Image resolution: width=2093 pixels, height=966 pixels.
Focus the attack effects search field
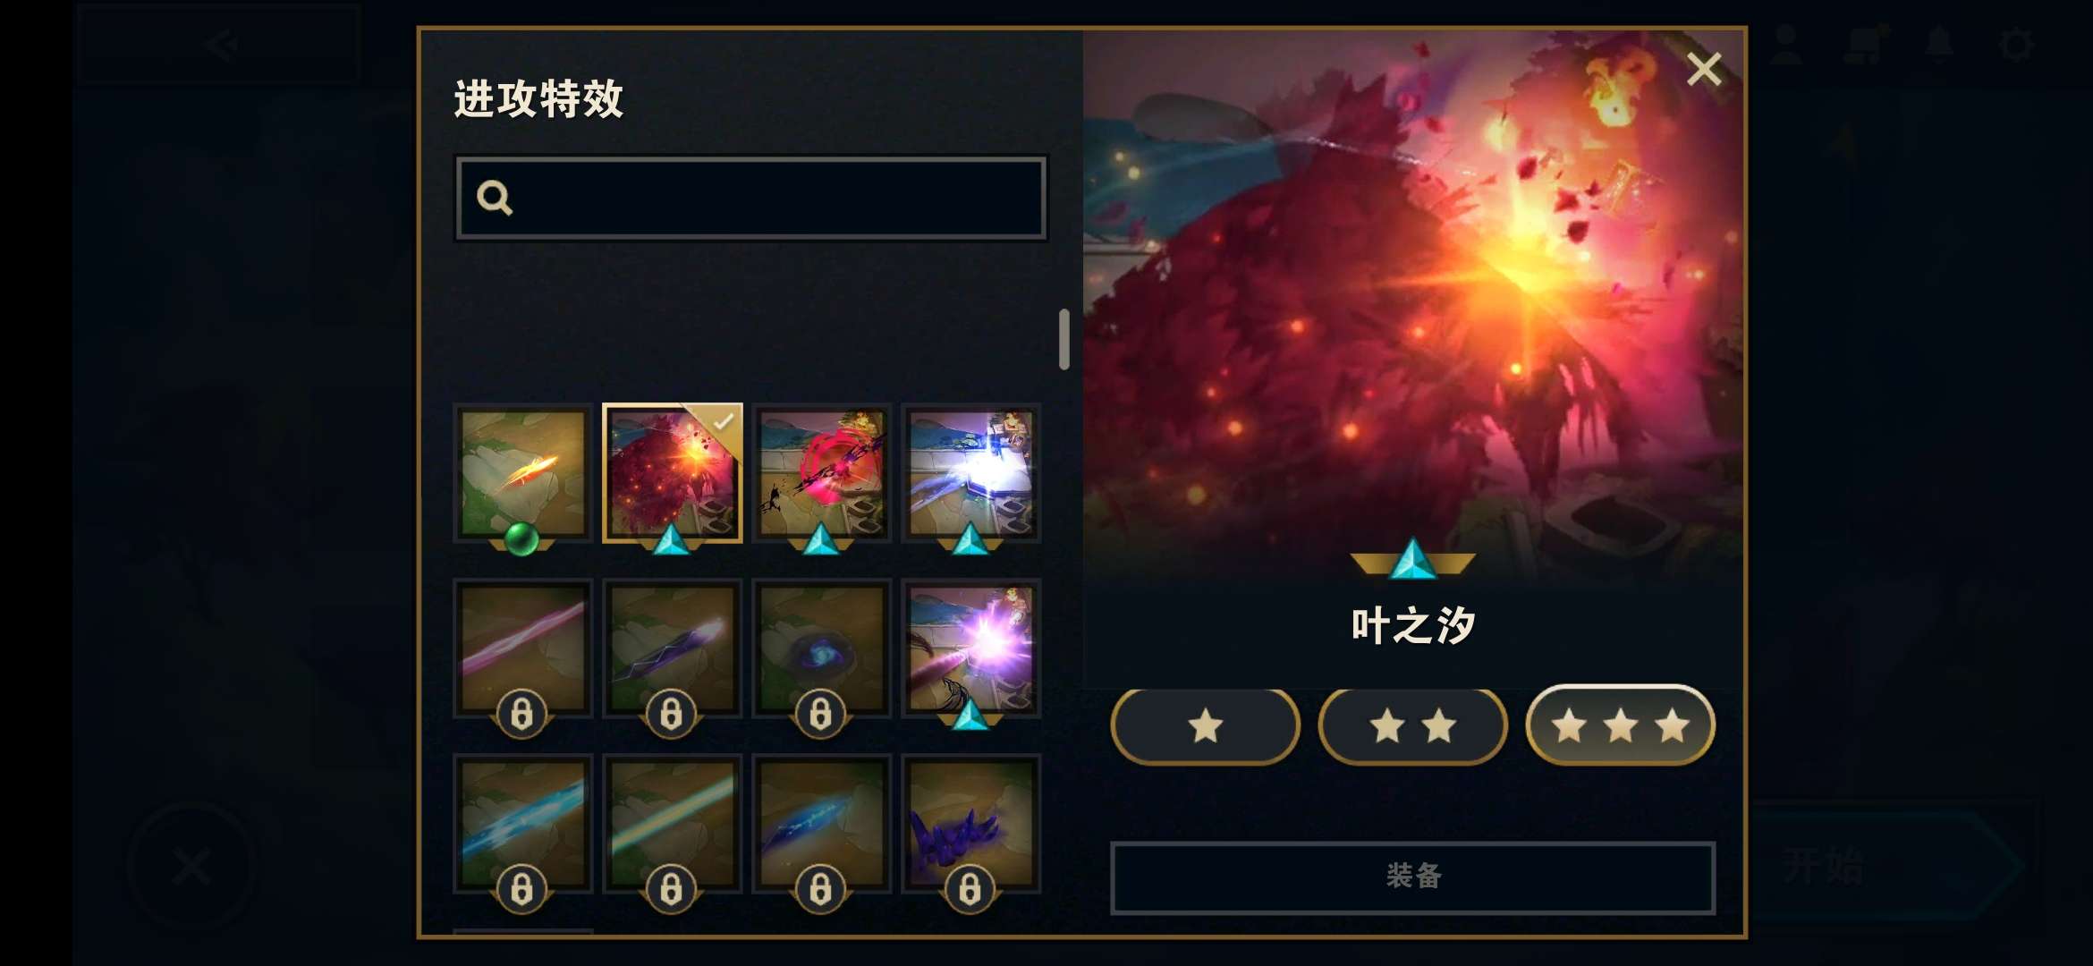[x=751, y=198]
